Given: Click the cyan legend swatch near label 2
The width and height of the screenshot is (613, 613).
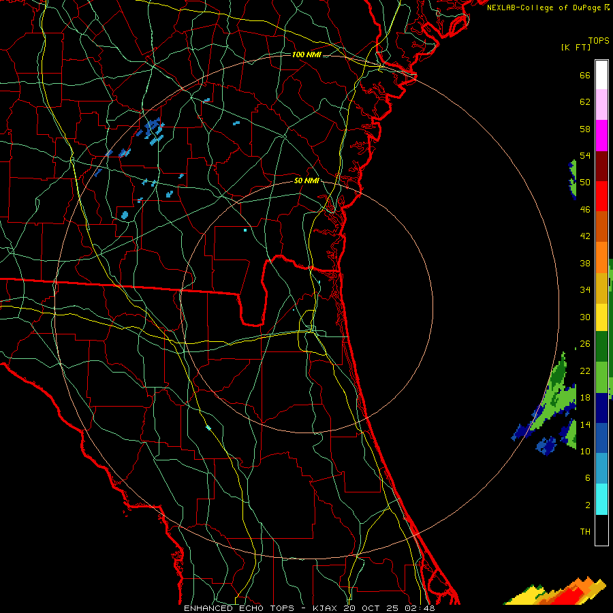Looking at the screenshot, I should 601,499.
